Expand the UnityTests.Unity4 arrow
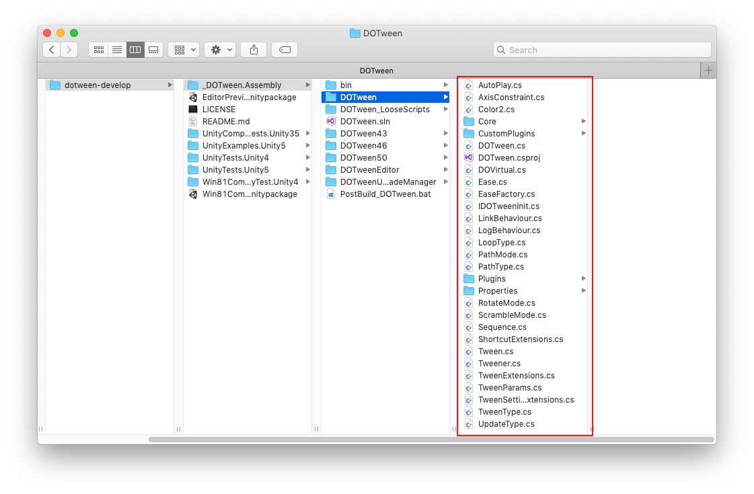 click(308, 158)
